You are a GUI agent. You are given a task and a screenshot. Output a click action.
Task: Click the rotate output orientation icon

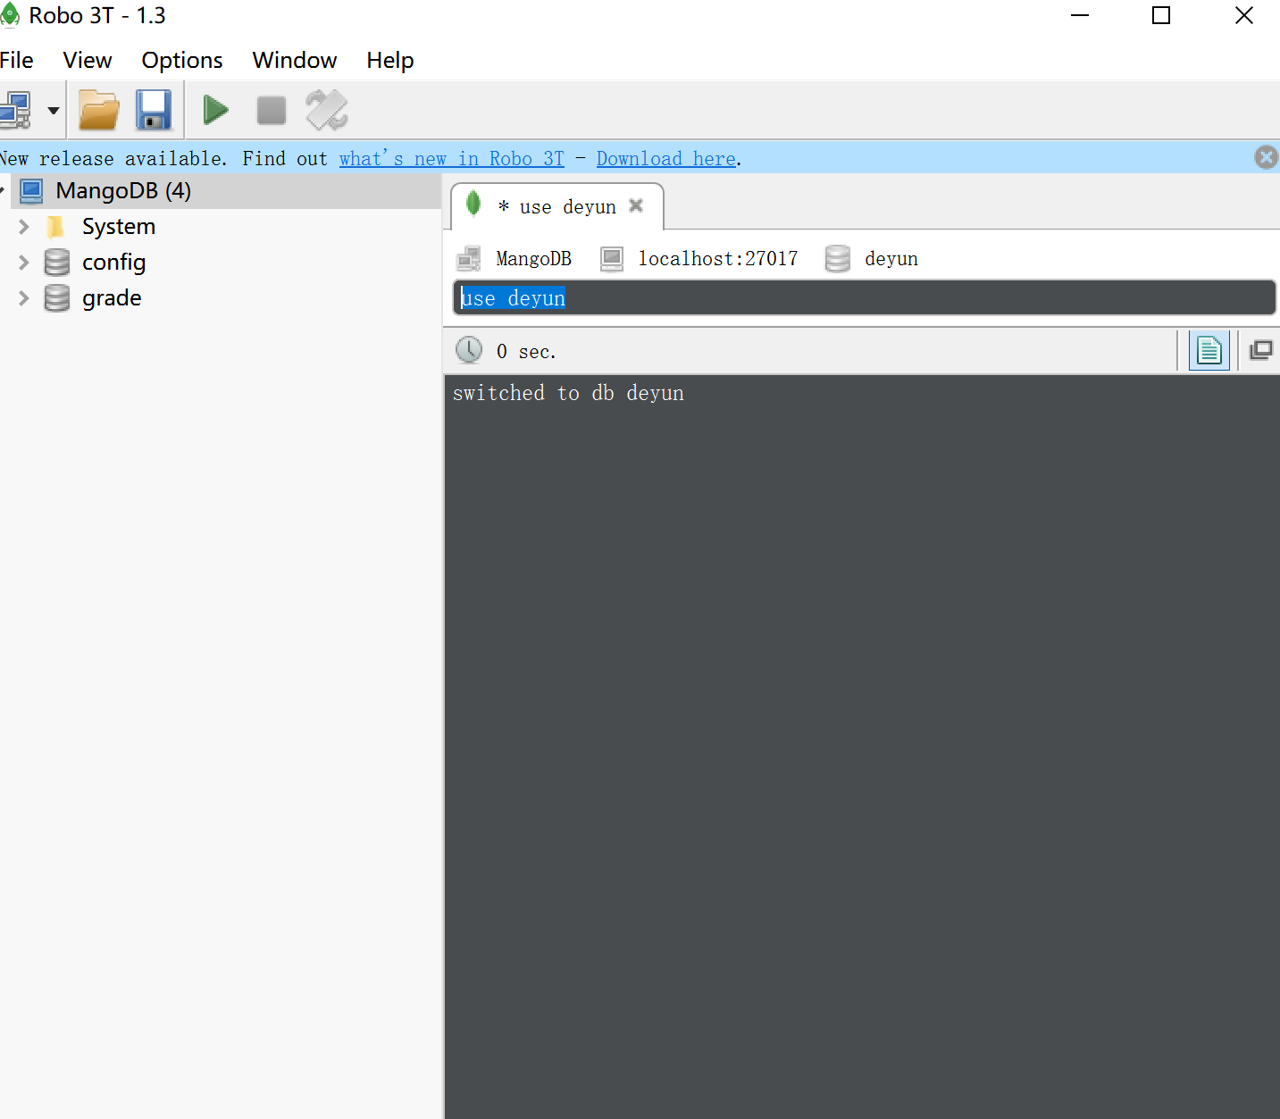coord(327,111)
